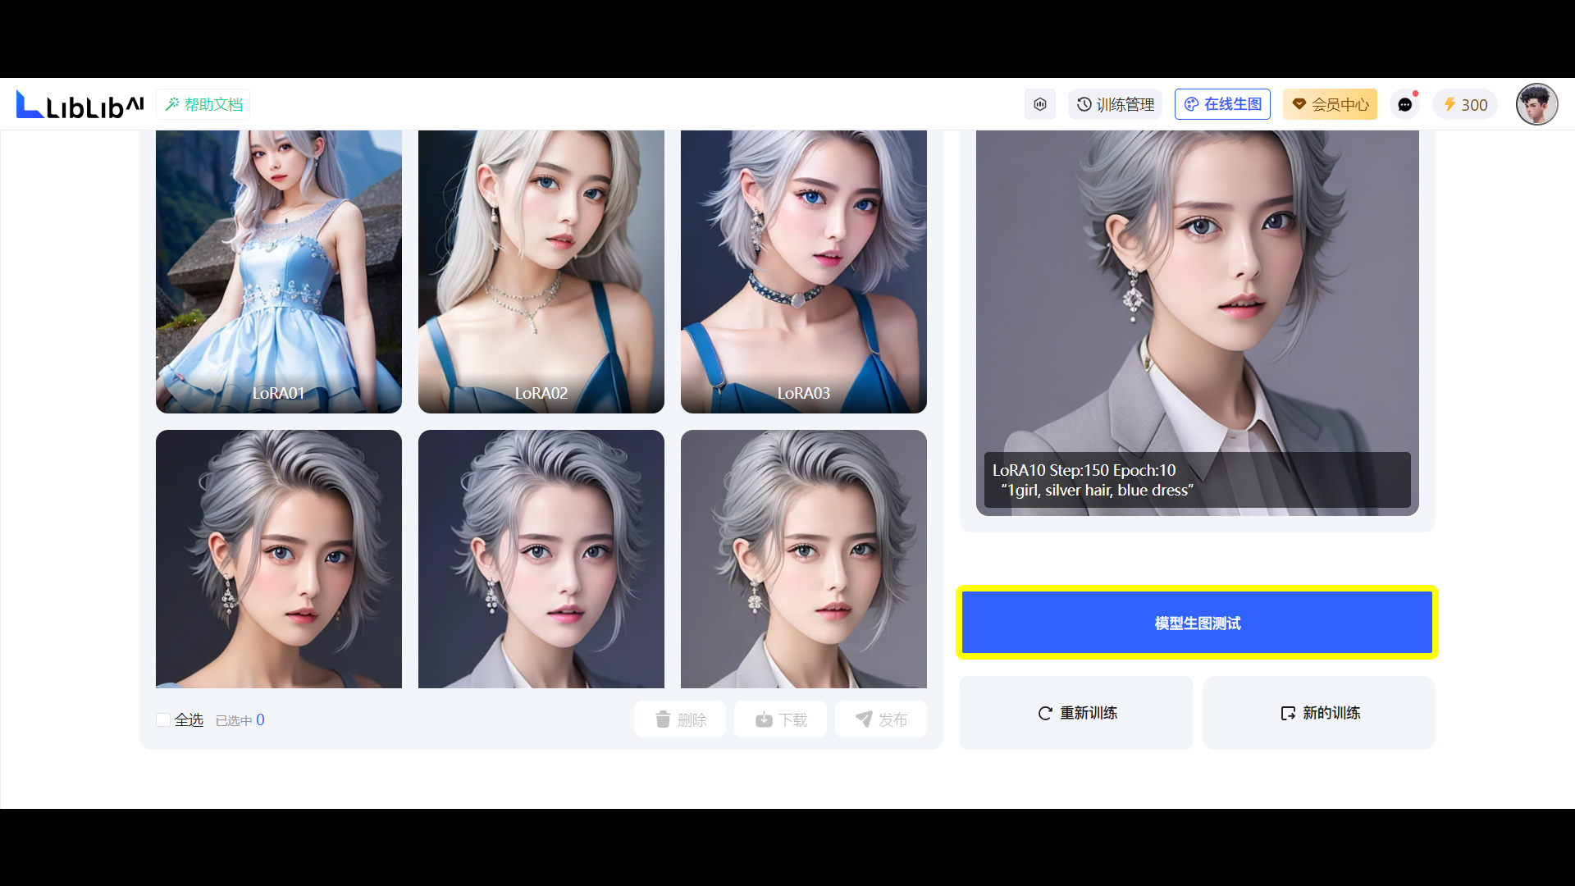The width and height of the screenshot is (1575, 886).
Task: Click the 300 lightning points balance
Action: tap(1465, 105)
